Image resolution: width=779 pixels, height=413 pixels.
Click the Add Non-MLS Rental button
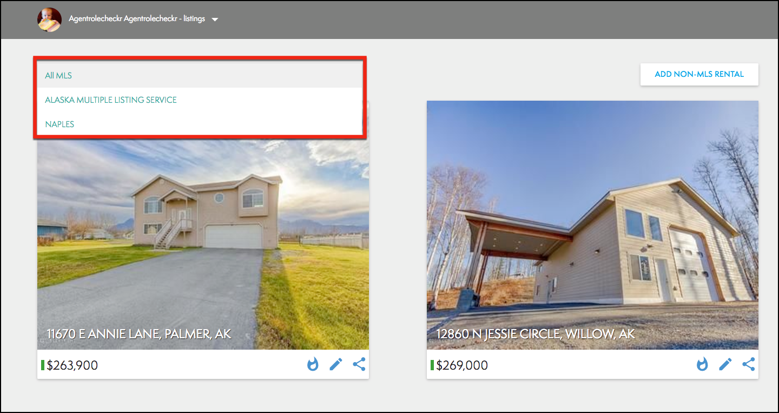(699, 74)
